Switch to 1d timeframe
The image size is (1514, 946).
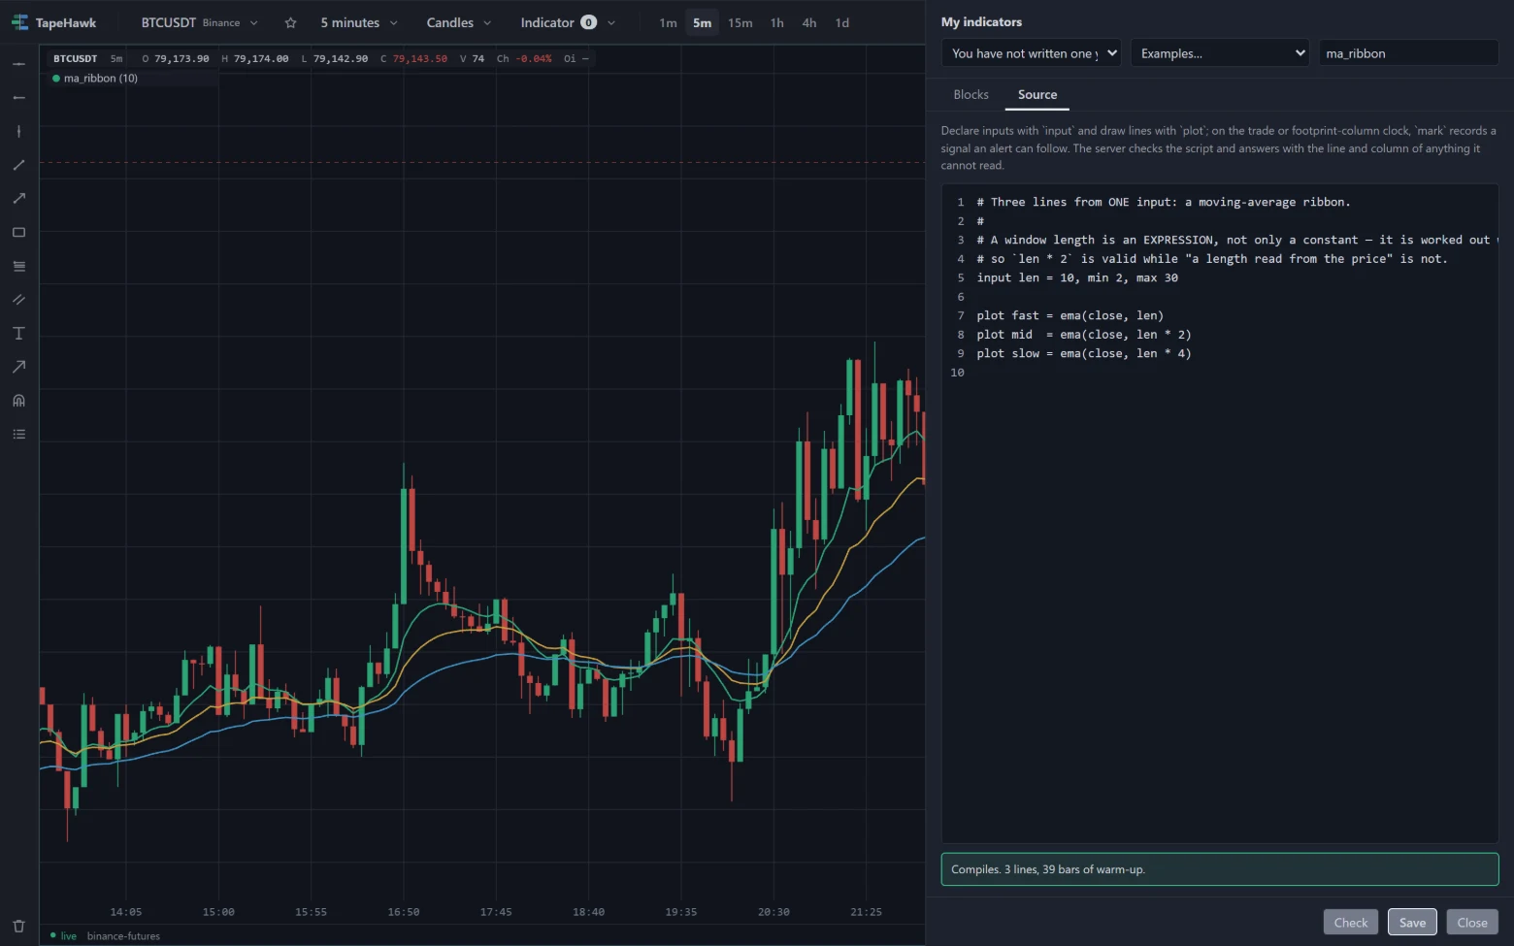coord(842,22)
